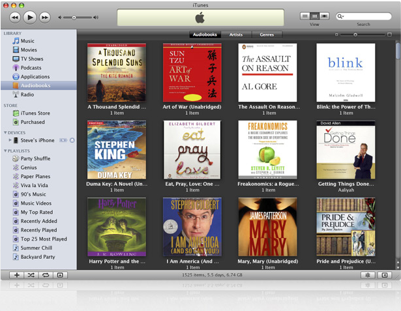
Task: Toggle repeat
Action: click(x=46, y=275)
